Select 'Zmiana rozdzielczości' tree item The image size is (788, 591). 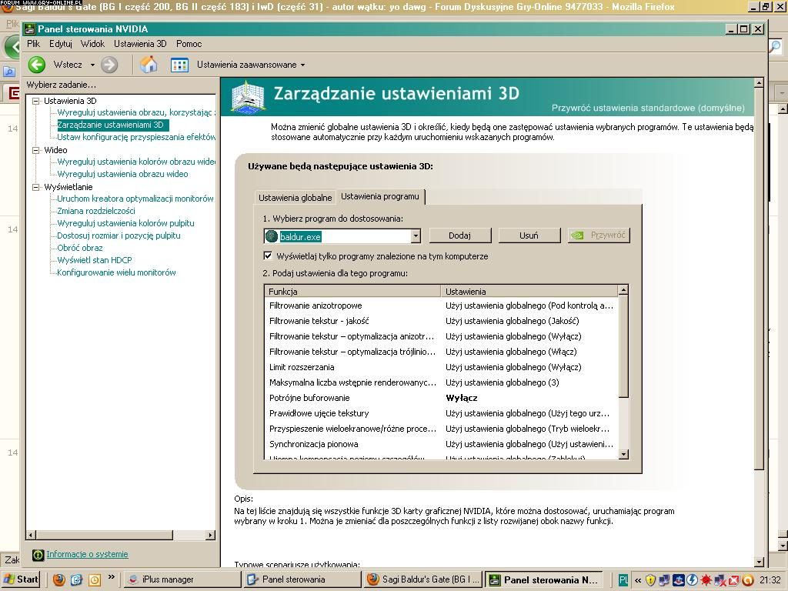coord(96,211)
